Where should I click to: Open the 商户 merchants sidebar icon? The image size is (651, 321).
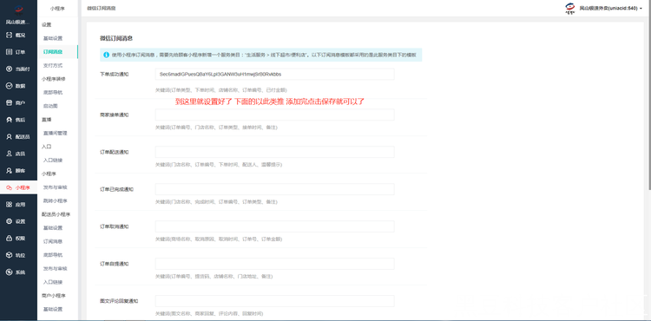(x=10, y=103)
